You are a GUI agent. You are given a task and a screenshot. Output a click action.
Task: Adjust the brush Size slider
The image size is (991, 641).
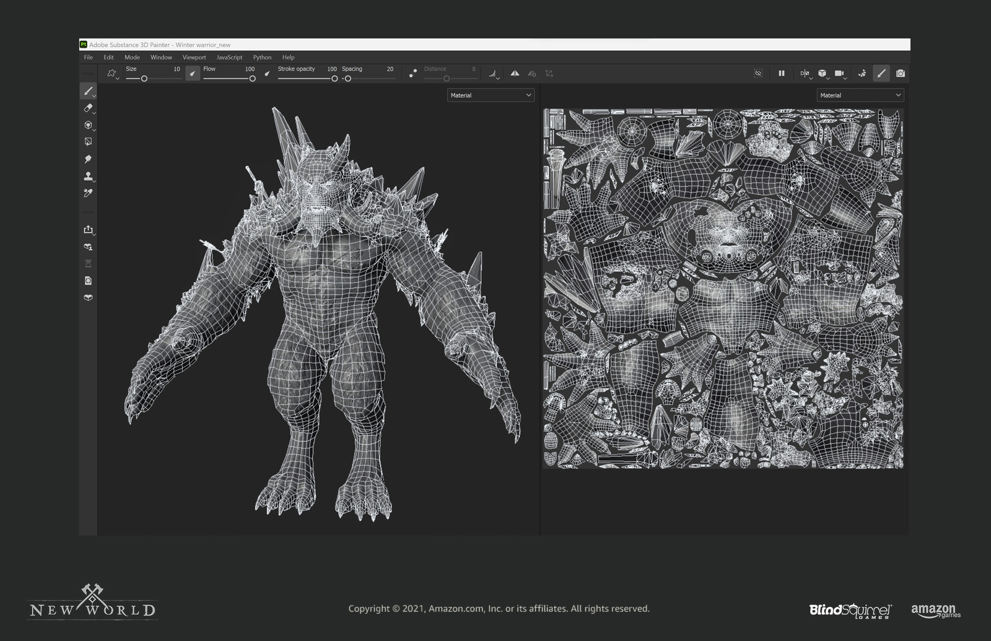[153, 79]
